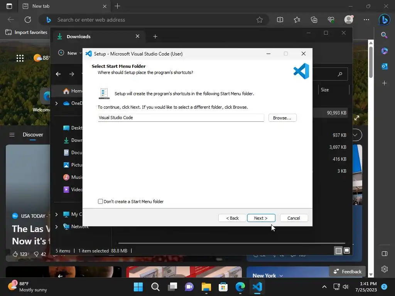This screenshot has height=296, width=395.
Task: Click Import favorites in Edge
Action: [26, 32]
